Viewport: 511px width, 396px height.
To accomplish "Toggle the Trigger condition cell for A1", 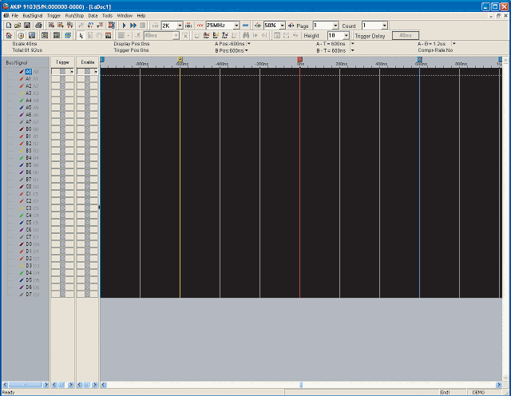I will tap(62, 79).
